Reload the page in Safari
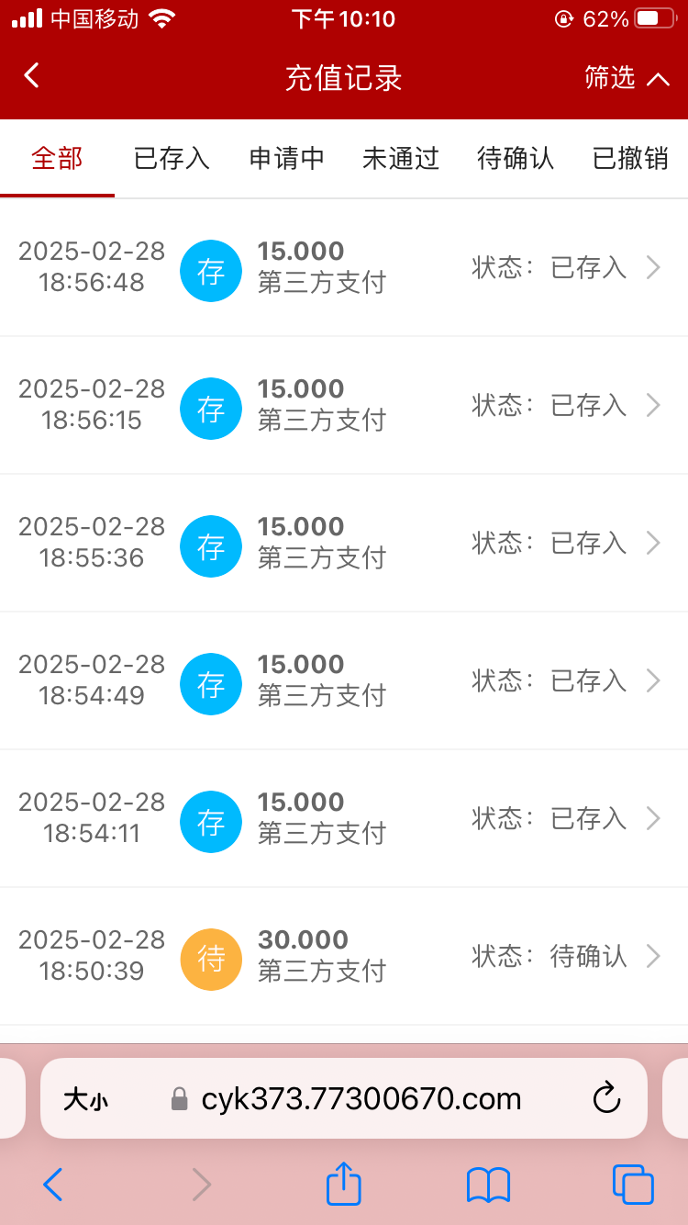The image size is (688, 1225). click(x=606, y=1098)
